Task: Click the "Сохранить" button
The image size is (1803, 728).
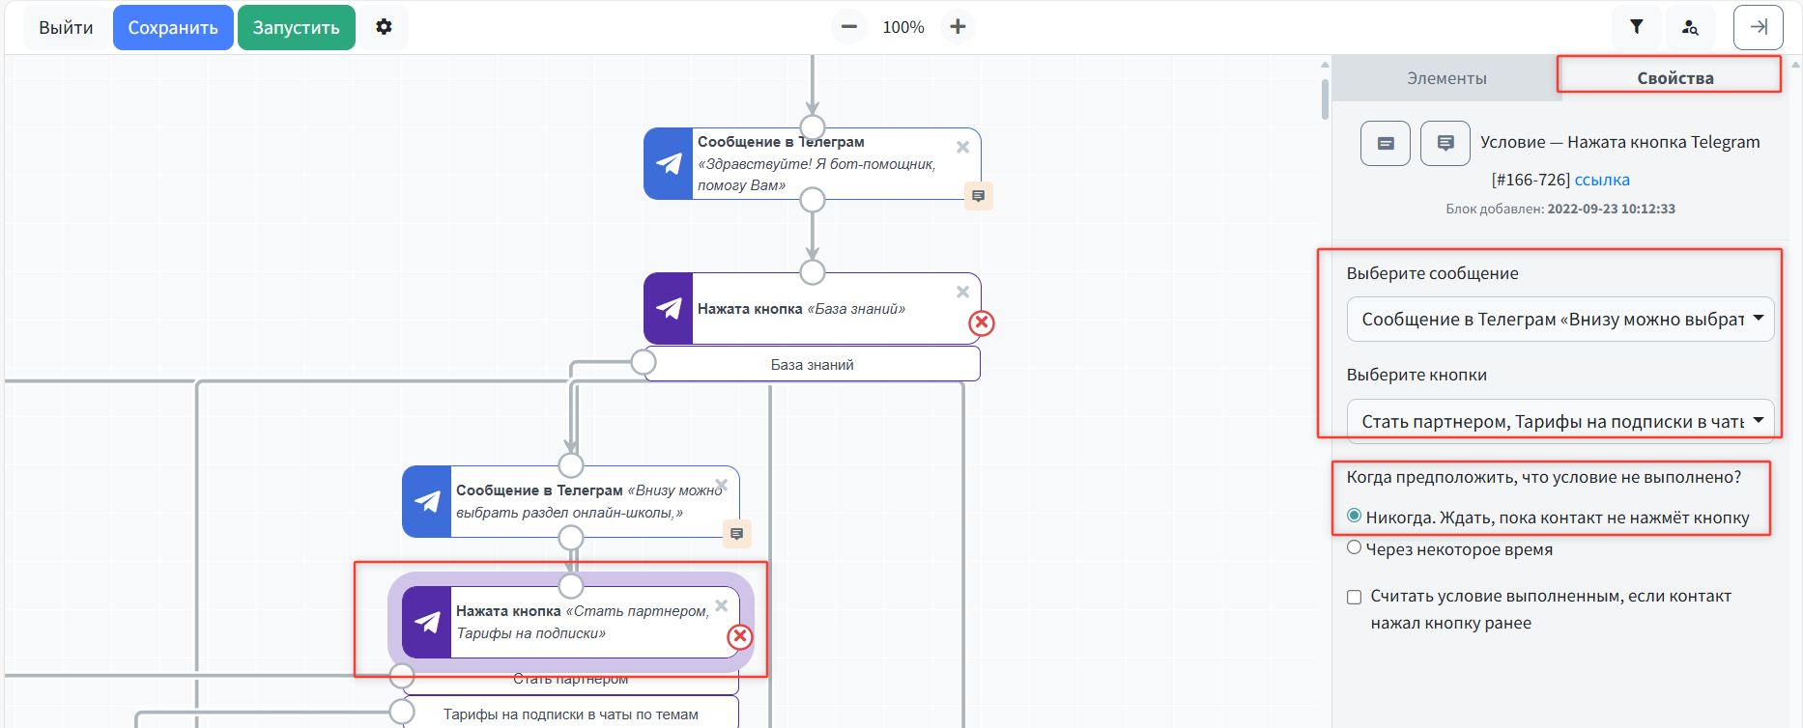Action: coord(173,27)
